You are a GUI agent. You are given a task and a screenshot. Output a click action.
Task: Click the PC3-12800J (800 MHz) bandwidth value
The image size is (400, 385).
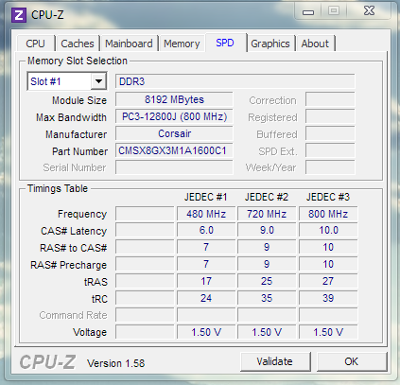[x=174, y=116]
